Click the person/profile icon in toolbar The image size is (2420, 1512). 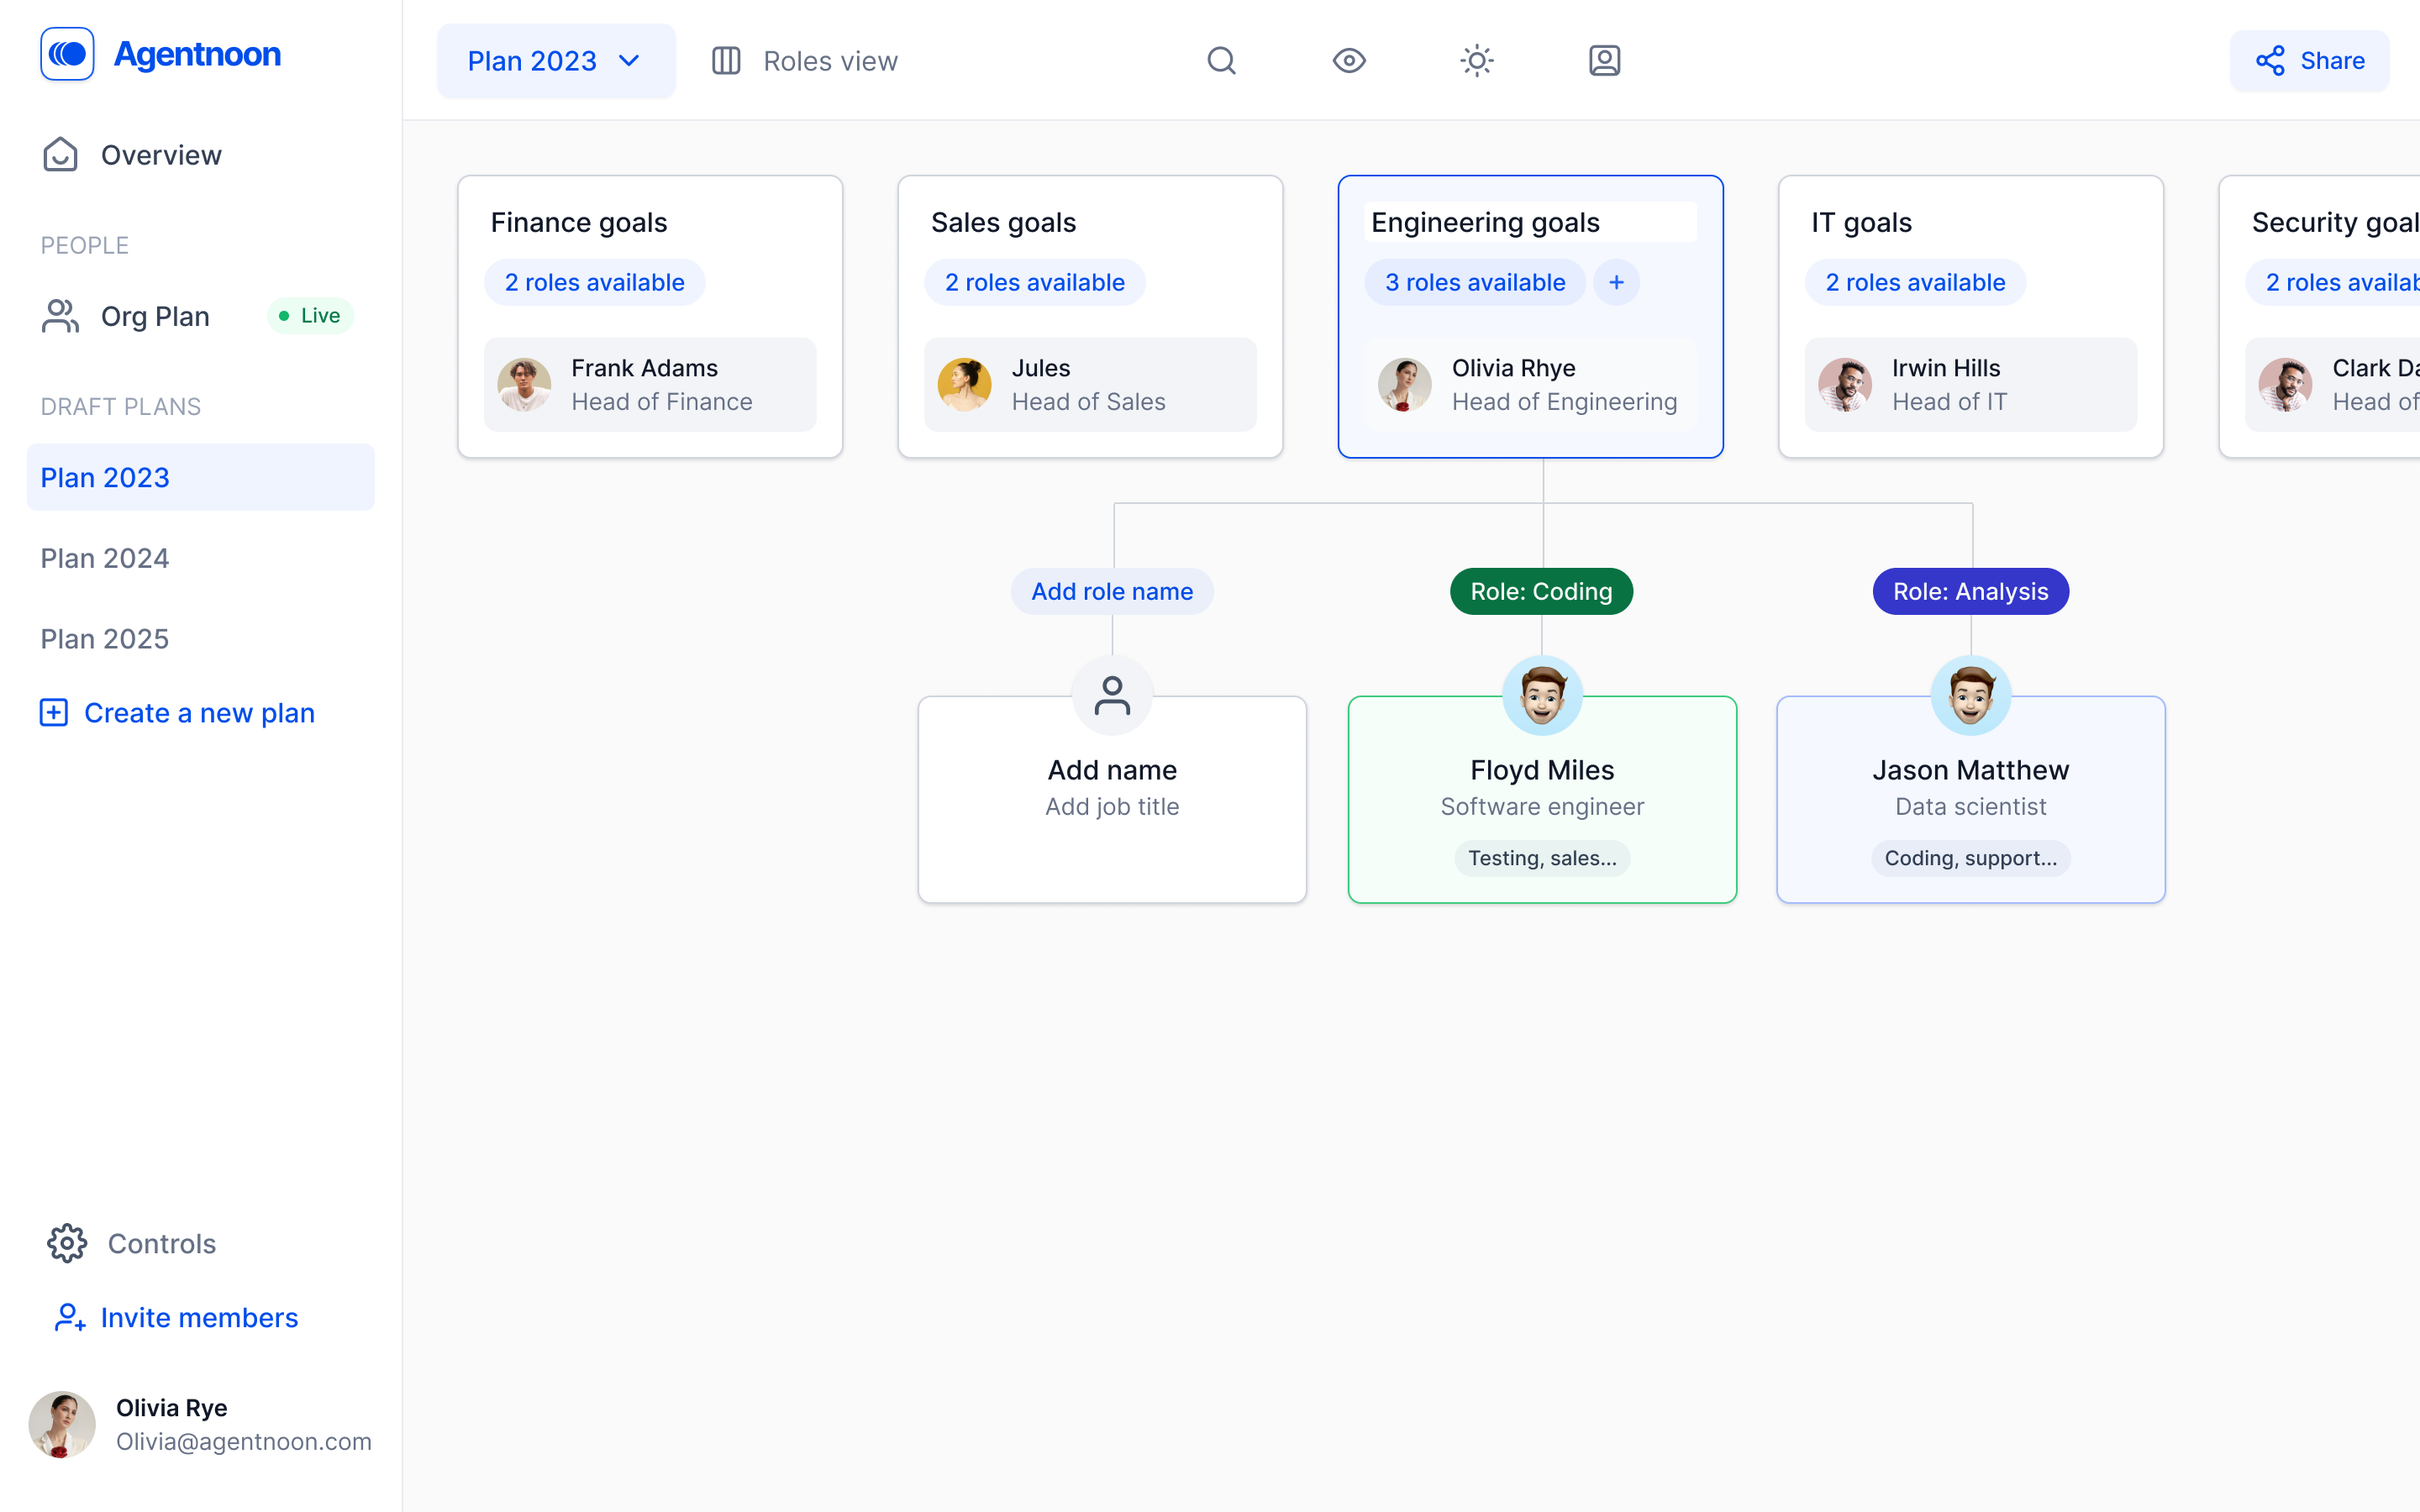point(1603,61)
